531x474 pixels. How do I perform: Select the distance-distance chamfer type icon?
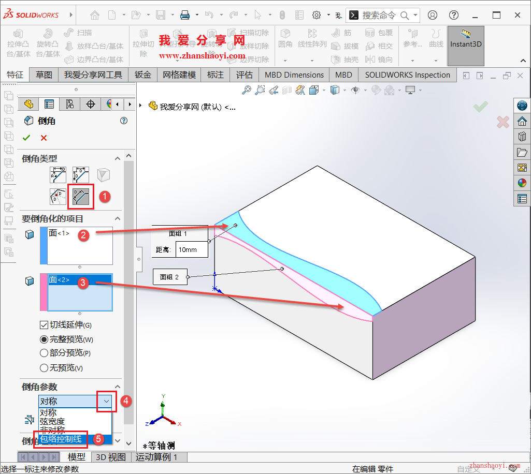pos(81,175)
